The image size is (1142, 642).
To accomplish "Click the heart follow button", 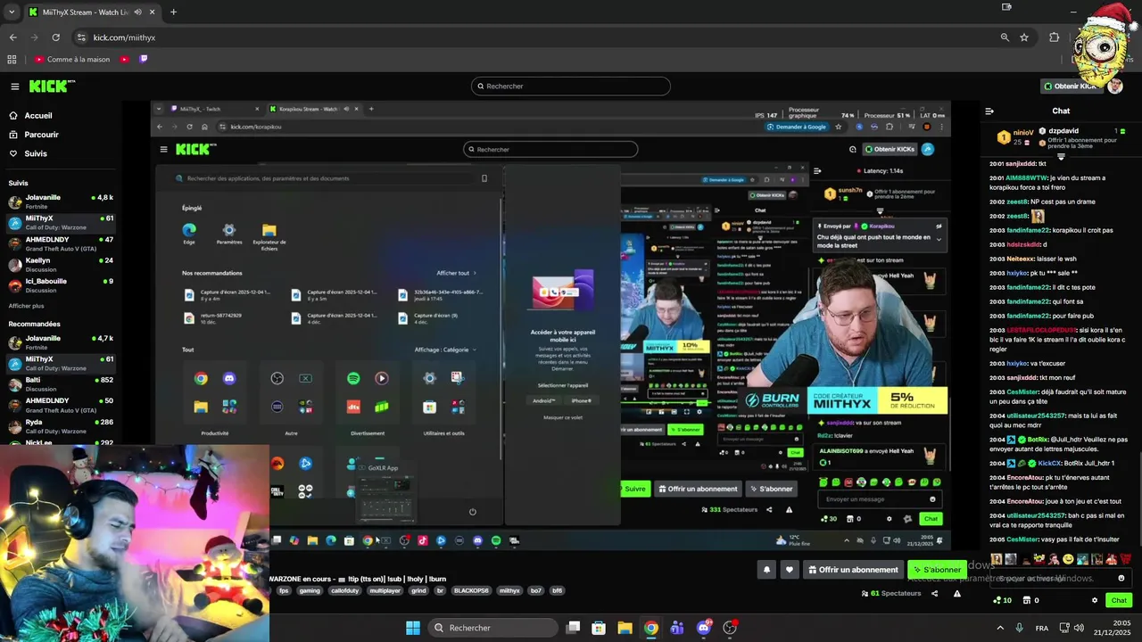I will [x=789, y=570].
